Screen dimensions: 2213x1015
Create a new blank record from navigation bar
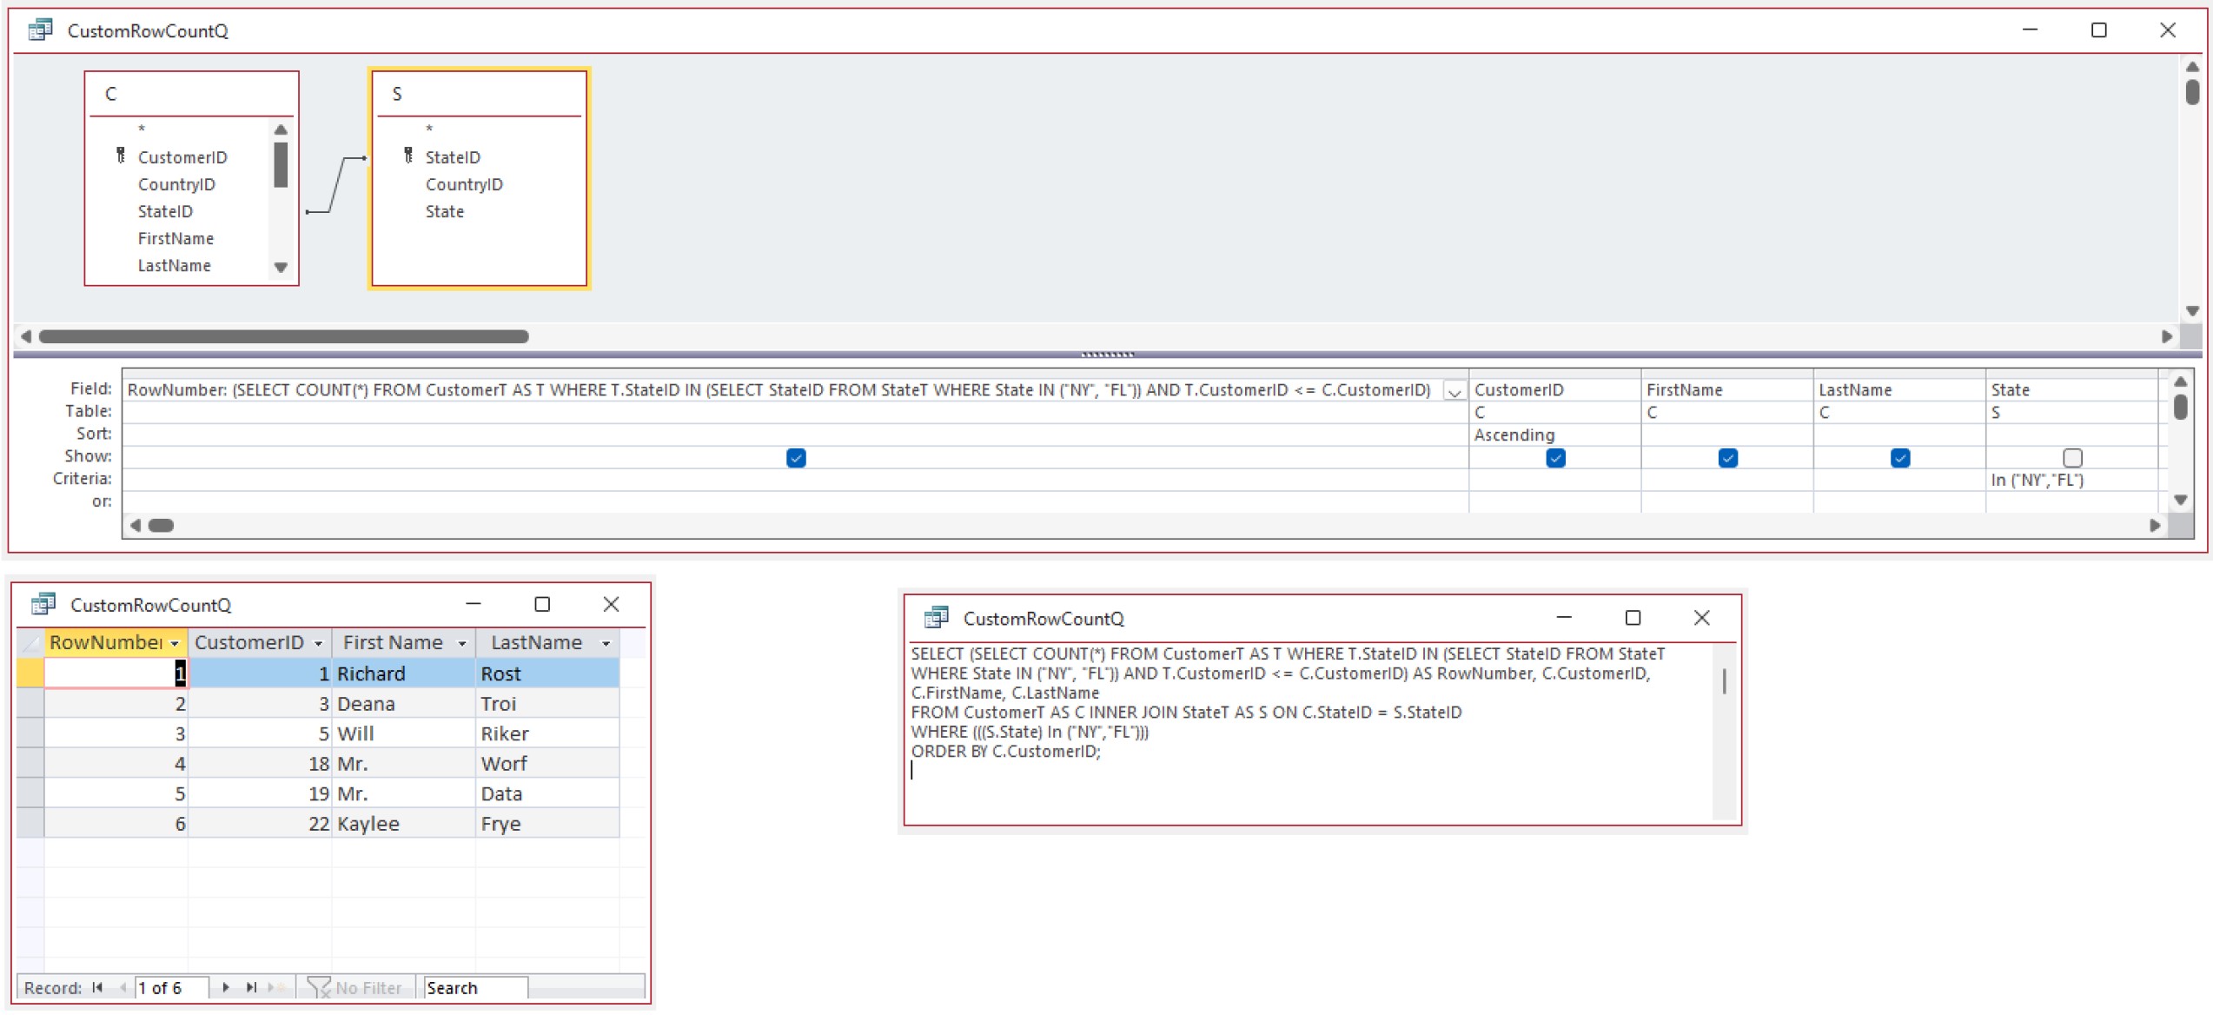(274, 988)
